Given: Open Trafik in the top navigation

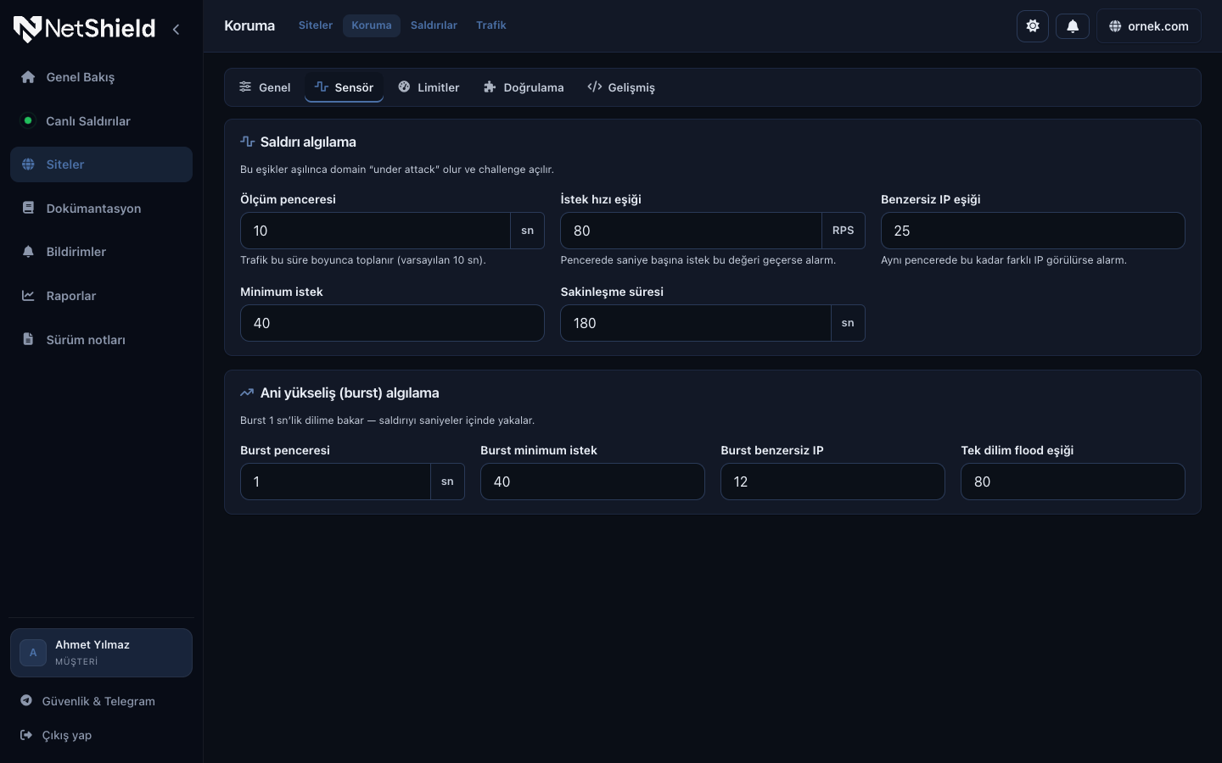Looking at the screenshot, I should tap(491, 25).
